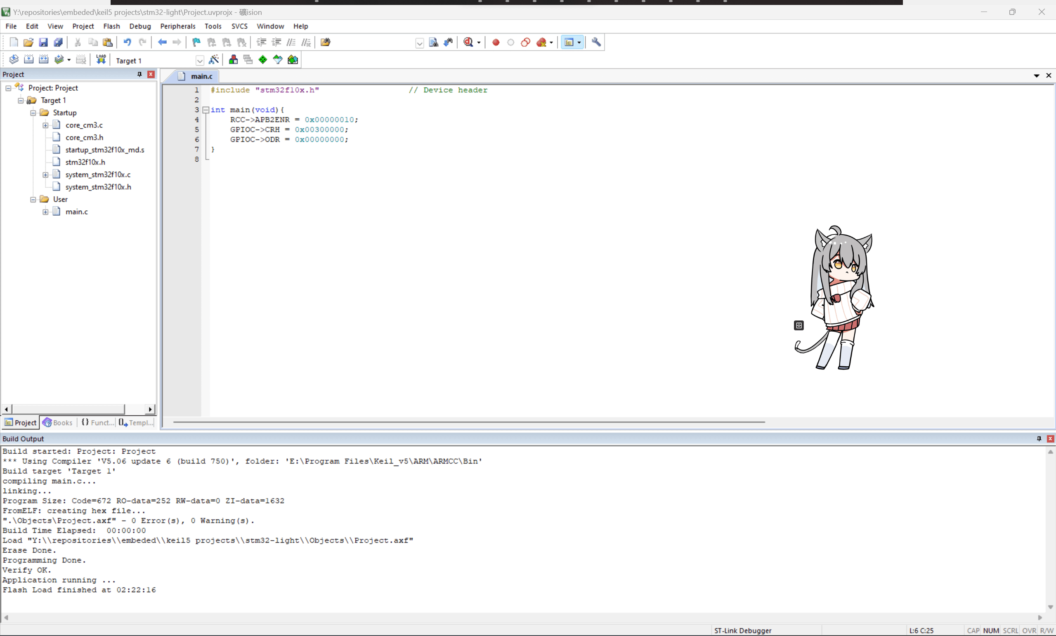Open the debug session dropdown arrow

click(x=479, y=42)
